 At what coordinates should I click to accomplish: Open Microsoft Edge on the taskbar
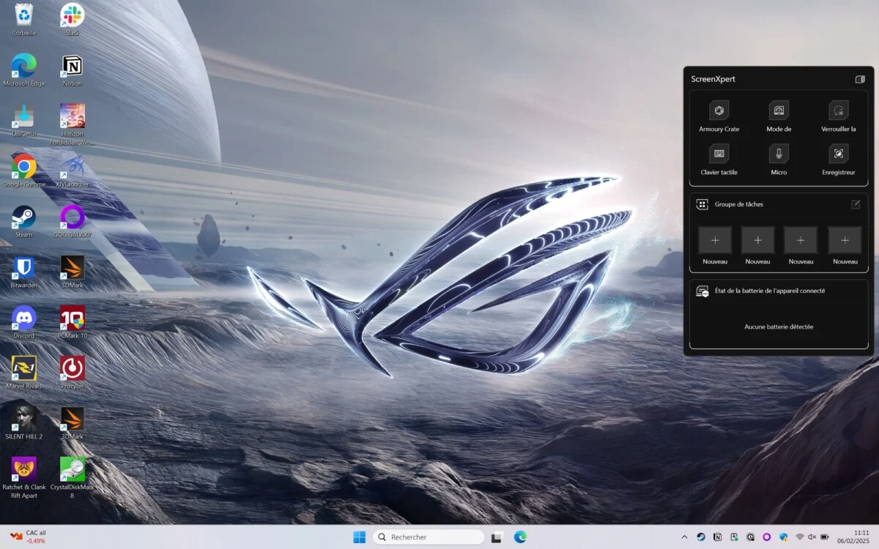pos(519,537)
